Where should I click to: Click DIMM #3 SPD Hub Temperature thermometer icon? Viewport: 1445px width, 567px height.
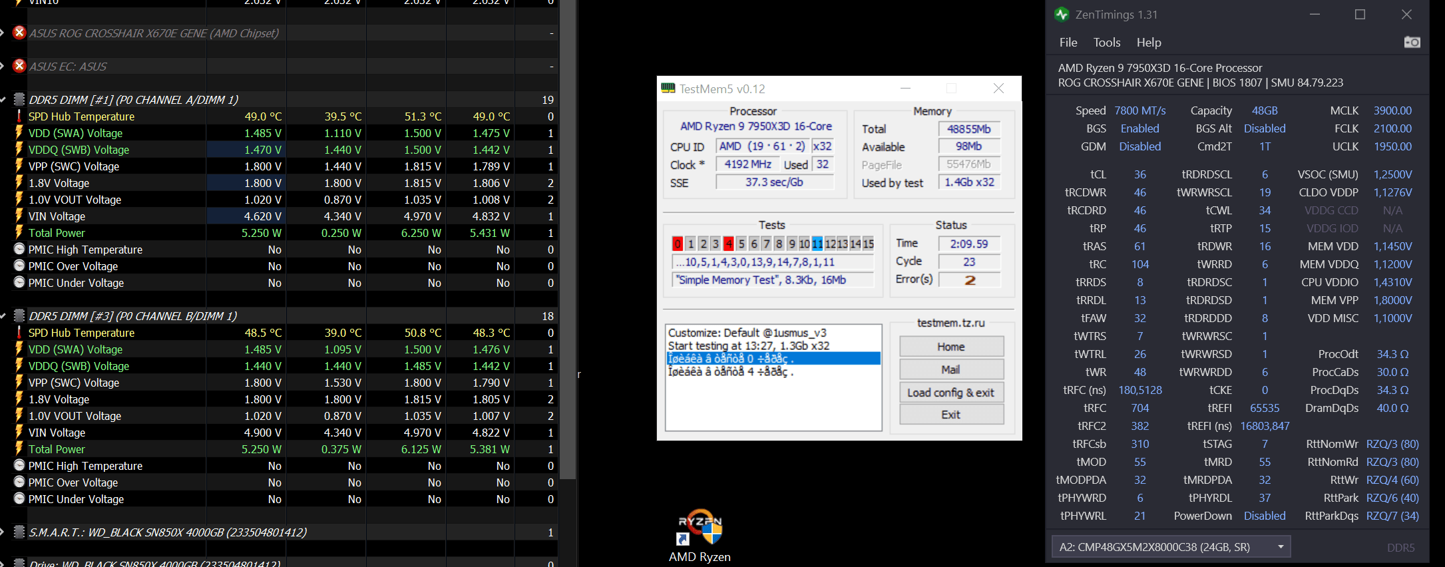19,332
